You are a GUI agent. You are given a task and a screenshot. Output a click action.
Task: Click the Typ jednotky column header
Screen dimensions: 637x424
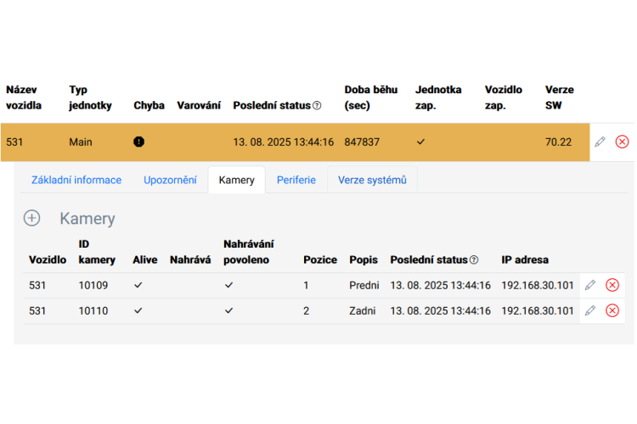click(90, 98)
